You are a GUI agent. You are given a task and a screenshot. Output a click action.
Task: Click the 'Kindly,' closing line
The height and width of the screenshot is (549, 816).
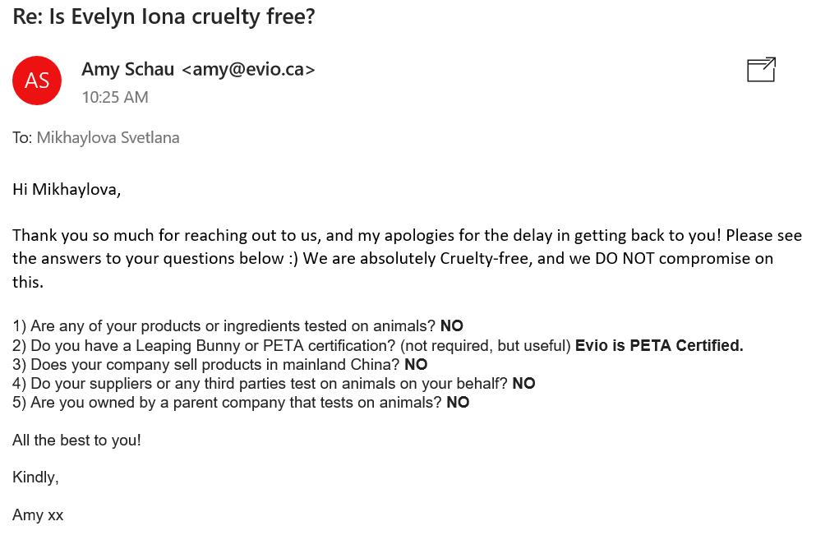(x=36, y=477)
